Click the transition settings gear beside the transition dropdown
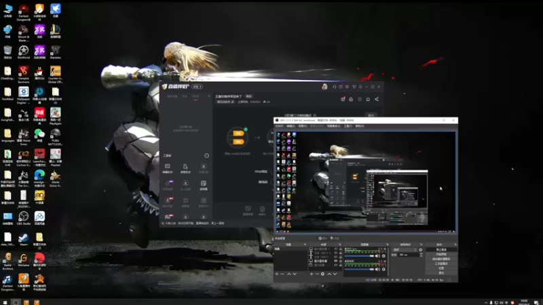Viewport: 543px width, 305px height. point(420,249)
